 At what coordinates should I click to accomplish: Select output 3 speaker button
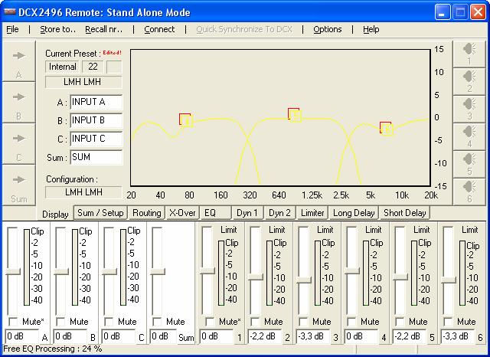pos(469,109)
